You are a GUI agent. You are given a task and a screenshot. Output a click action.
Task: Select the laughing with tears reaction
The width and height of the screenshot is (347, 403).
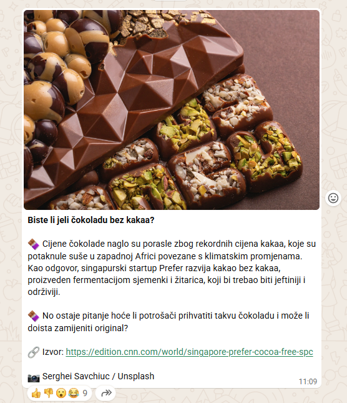point(74,393)
